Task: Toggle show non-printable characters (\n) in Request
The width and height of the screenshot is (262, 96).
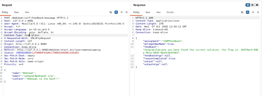Action: pyautogui.click(x=122, y=12)
